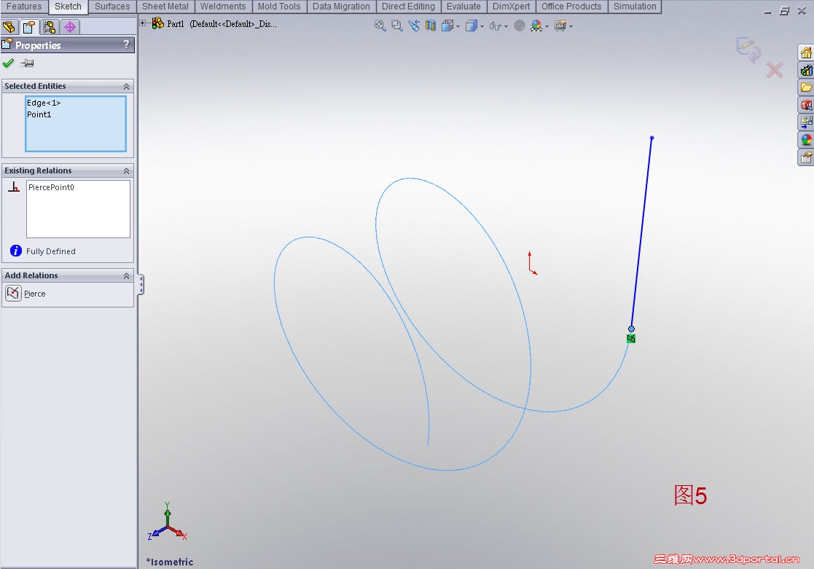Click the panel collapse handle beside Add Relations
The width and height of the screenshot is (814, 569).
[141, 285]
